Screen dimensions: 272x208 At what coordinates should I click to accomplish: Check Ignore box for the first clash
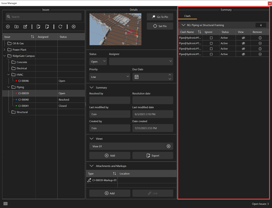[x=211, y=38]
